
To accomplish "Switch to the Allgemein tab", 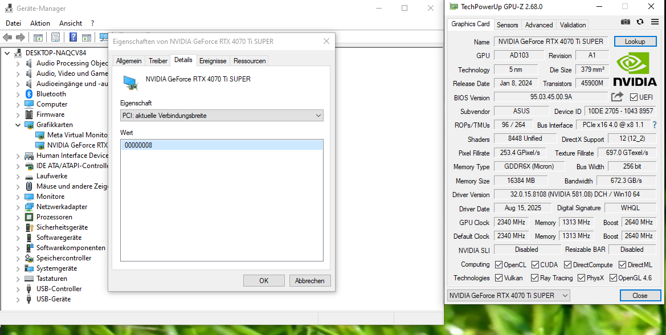I will pos(129,61).
